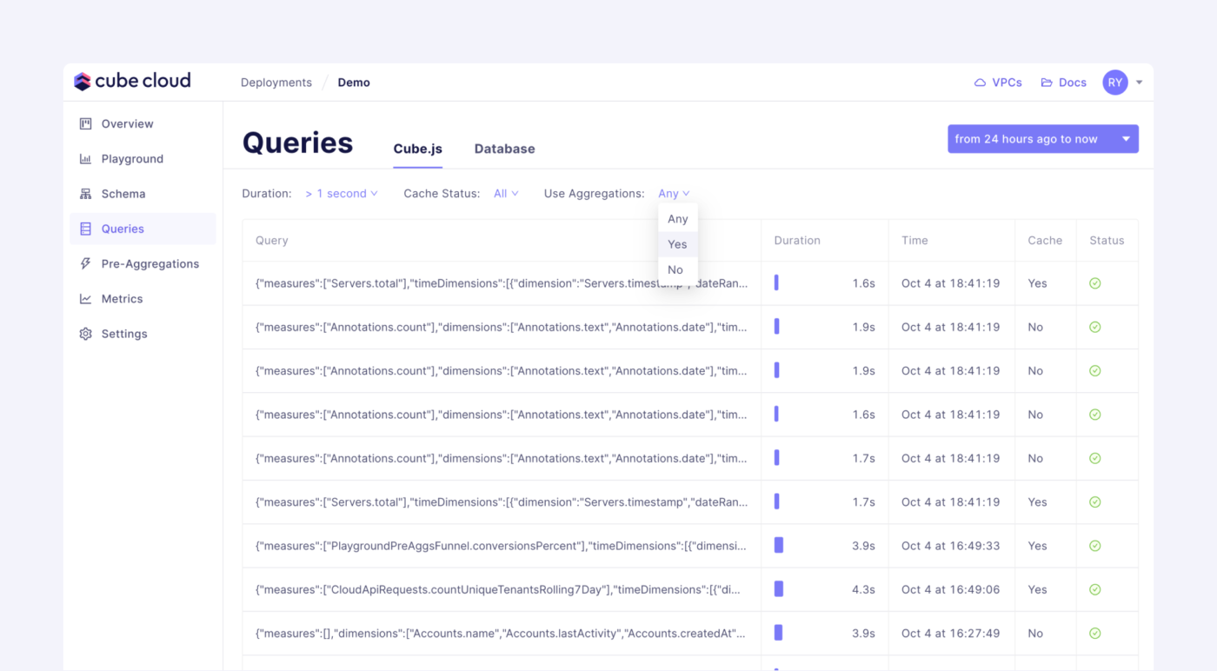Click the Pre-Aggregations lightning bolt icon
The height and width of the screenshot is (671, 1217).
(x=85, y=264)
